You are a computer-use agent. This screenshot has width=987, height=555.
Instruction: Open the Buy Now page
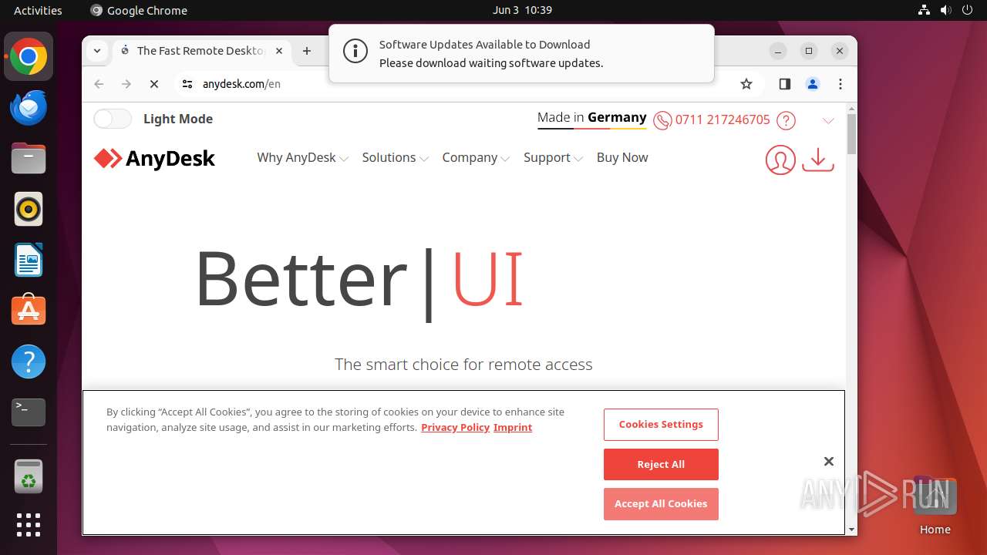622,157
